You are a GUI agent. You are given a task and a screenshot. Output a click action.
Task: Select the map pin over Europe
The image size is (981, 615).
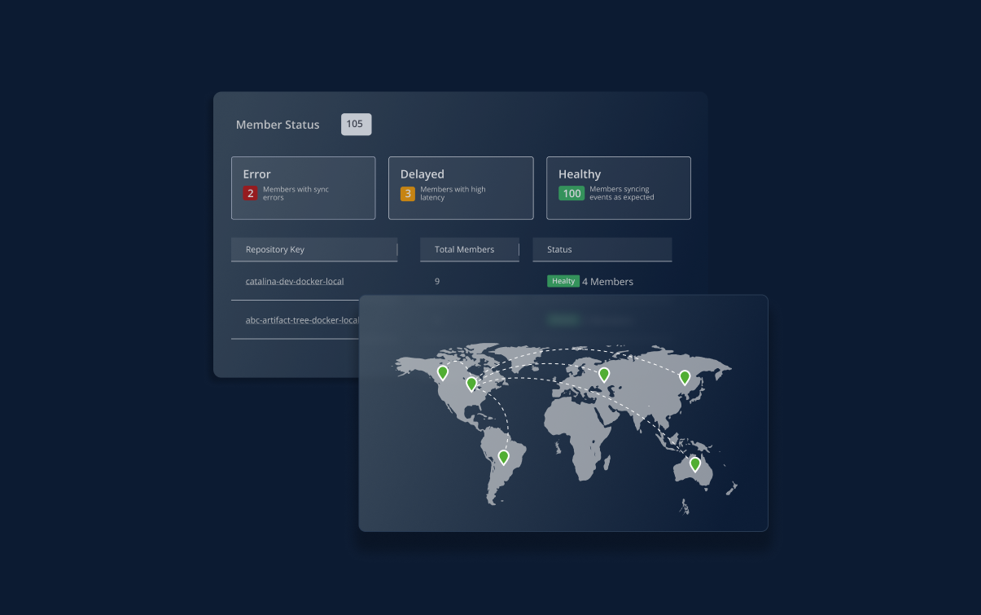pos(604,374)
